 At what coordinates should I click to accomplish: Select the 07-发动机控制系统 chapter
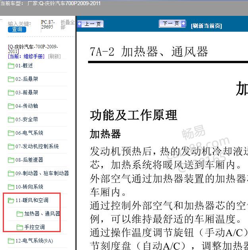(x=37, y=146)
